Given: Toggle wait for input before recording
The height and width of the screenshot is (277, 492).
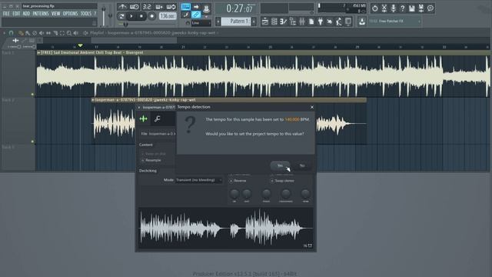Looking at the screenshot, I should 135,7.
